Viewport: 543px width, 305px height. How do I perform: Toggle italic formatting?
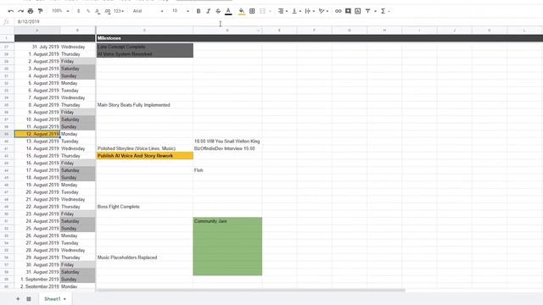point(208,11)
